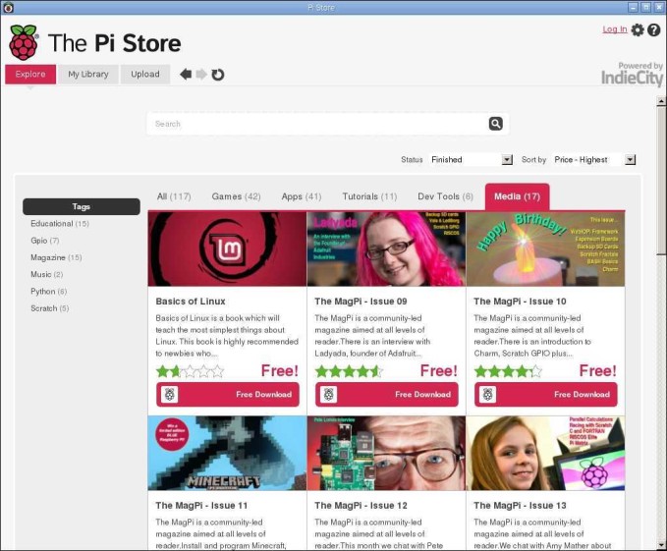The height and width of the screenshot is (551, 667).
Task: Filter by Python (6) tag
Action: tap(49, 292)
